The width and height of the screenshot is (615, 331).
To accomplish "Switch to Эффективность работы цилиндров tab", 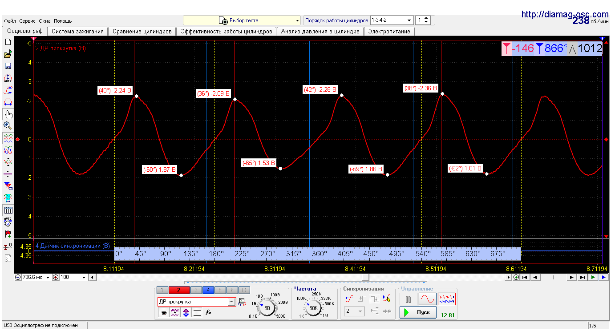I will (227, 32).
